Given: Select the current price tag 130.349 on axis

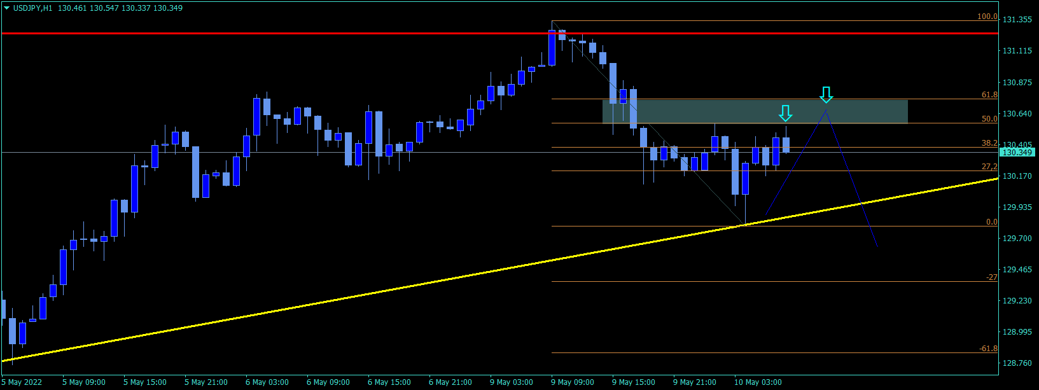Looking at the screenshot, I should coord(1017,153).
